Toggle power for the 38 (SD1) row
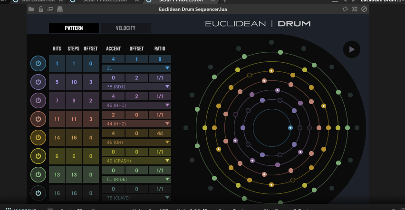 click(38, 82)
